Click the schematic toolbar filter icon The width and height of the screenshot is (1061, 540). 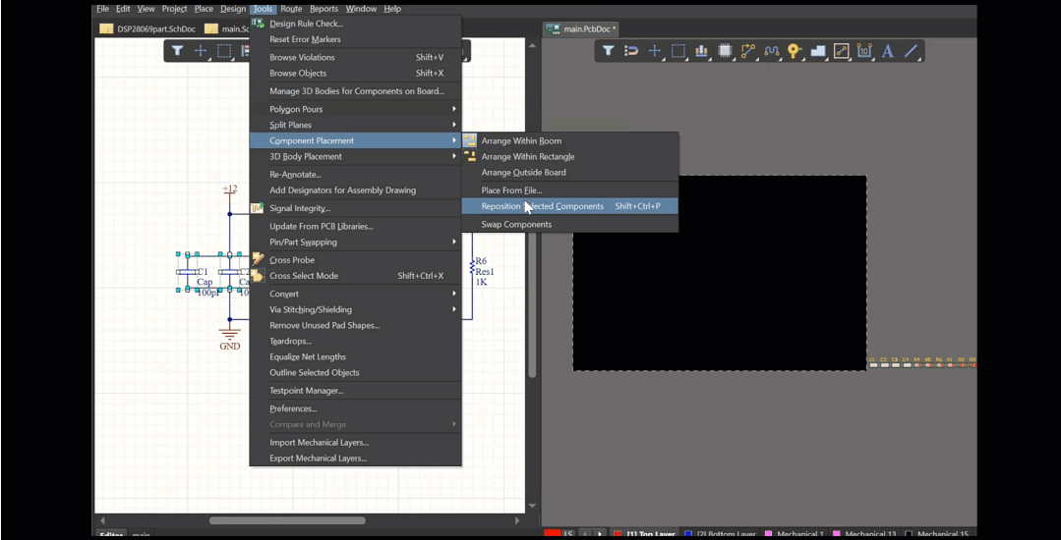[177, 51]
